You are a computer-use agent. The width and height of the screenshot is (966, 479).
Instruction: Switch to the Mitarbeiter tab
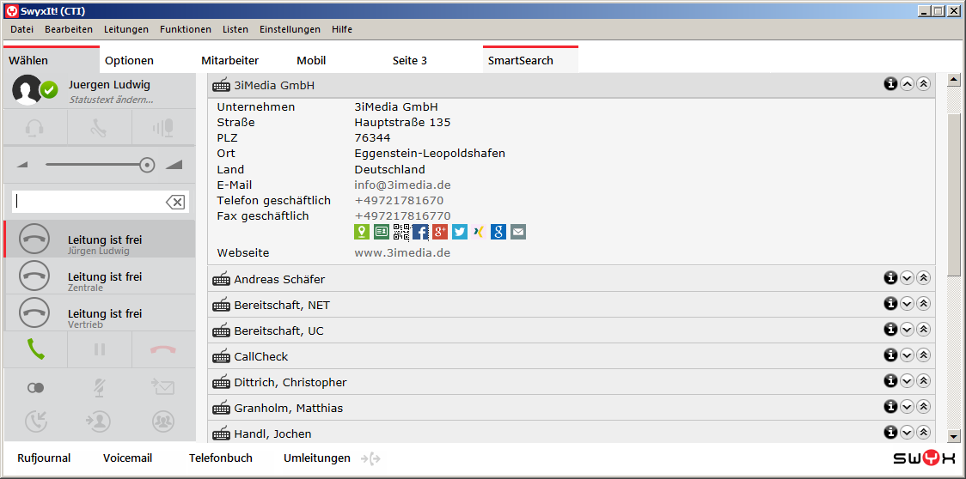click(x=229, y=61)
